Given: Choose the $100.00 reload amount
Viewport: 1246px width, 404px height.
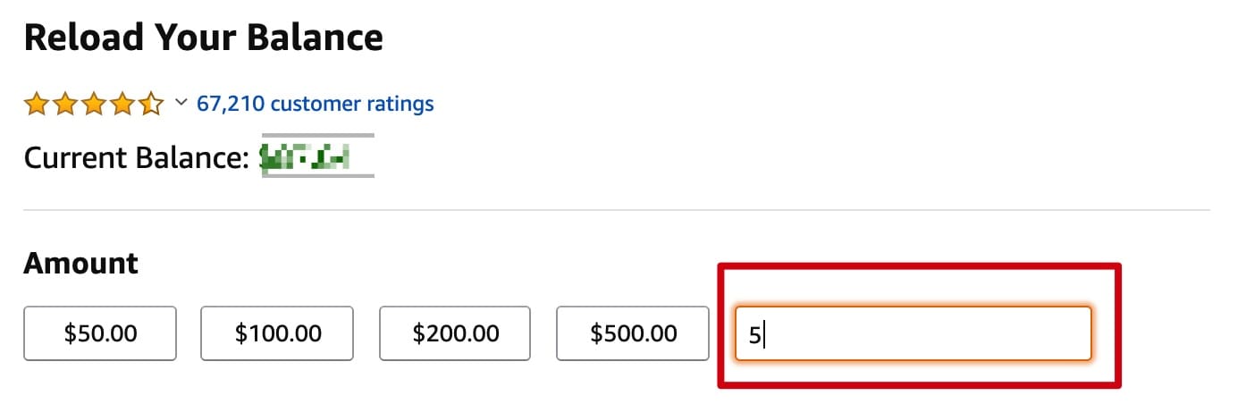Looking at the screenshot, I should pyautogui.click(x=277, y=333).
